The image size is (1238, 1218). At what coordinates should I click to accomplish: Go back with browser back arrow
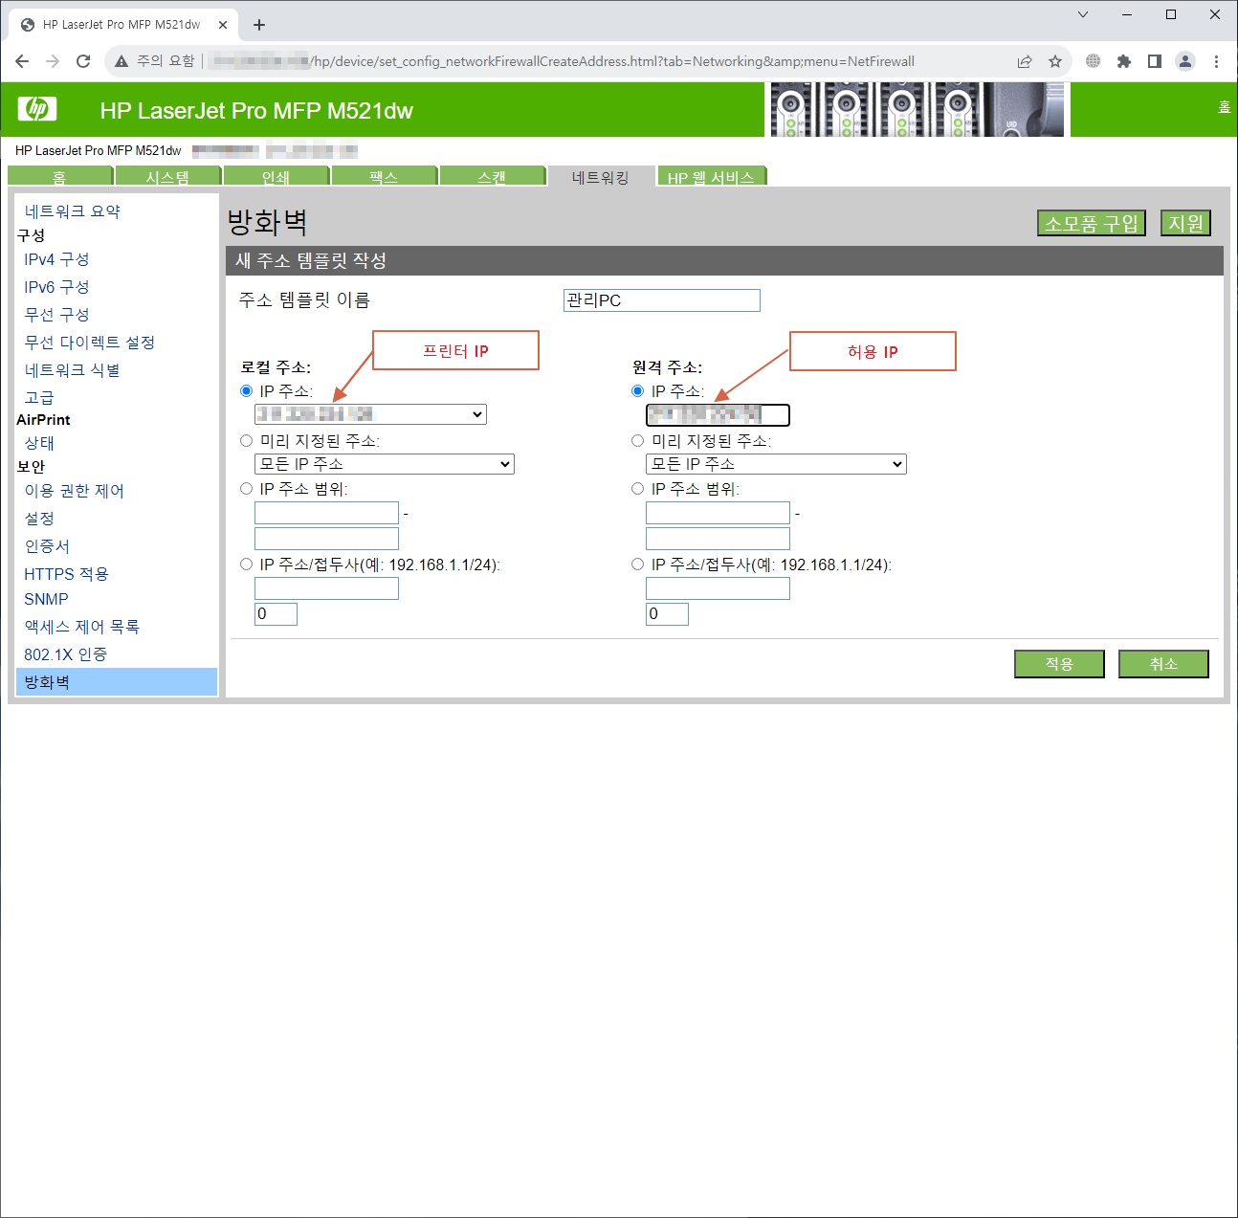point(22,61)
